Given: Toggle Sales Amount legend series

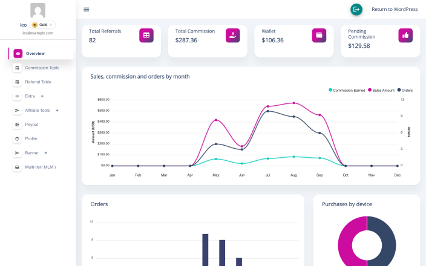Looking at the screenshot, I should [x=381, y=91].
